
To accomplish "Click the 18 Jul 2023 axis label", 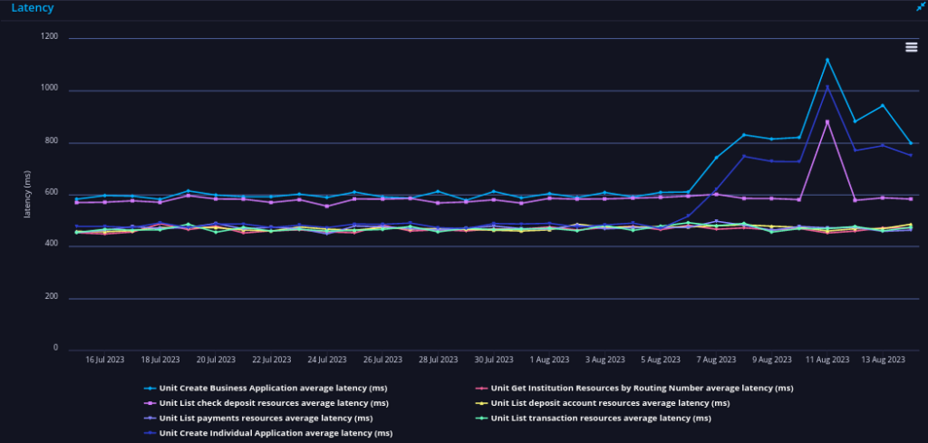I will click(x=161, y=360).
